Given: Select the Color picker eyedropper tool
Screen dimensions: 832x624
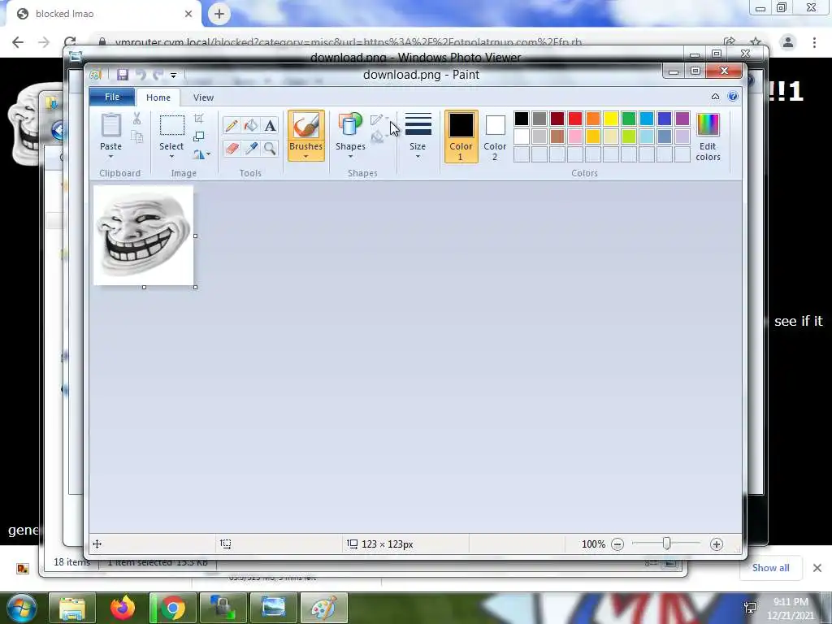Looking at the screenshot, I should point(250,148).
